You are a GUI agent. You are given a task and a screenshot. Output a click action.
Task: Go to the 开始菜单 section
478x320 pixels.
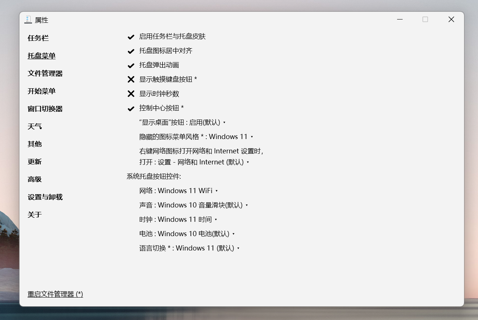click(42, 91)
